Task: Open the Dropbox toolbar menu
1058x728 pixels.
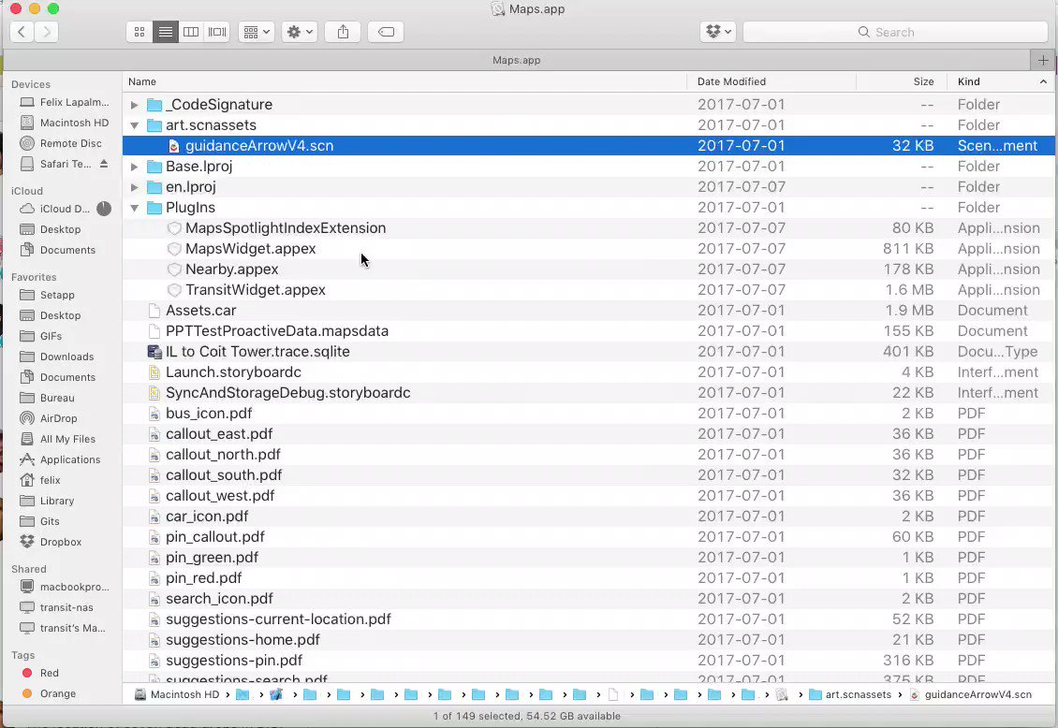Action: tap(718, 32)
